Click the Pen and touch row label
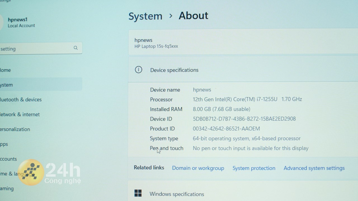This screenshot has height=201, width=358. click(x=167, y=148)
